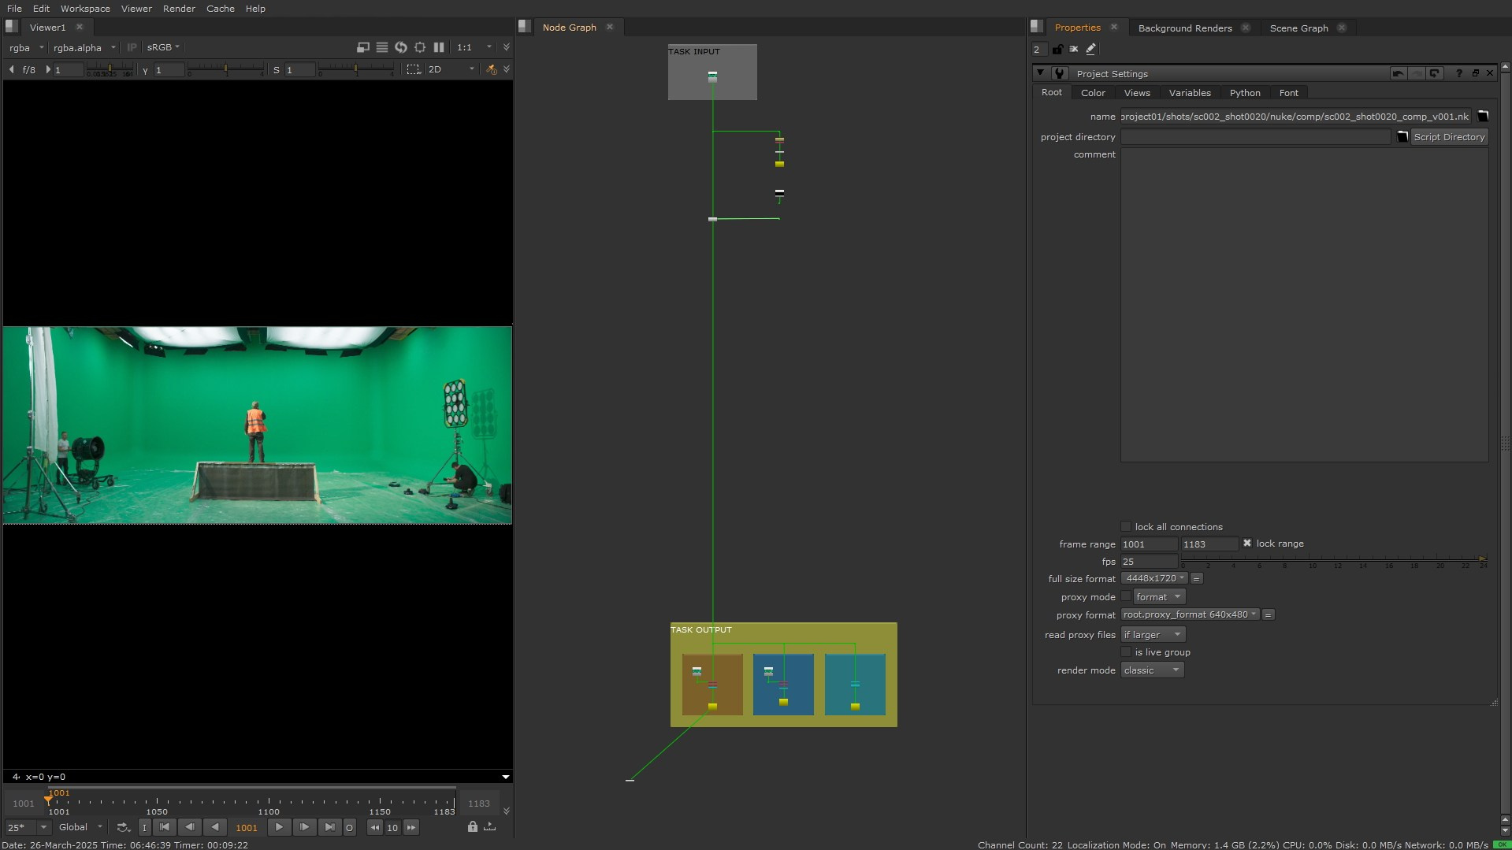Enable the viewer Region of Interest tool
This screenshot has height=850, width=1512.
414,69
